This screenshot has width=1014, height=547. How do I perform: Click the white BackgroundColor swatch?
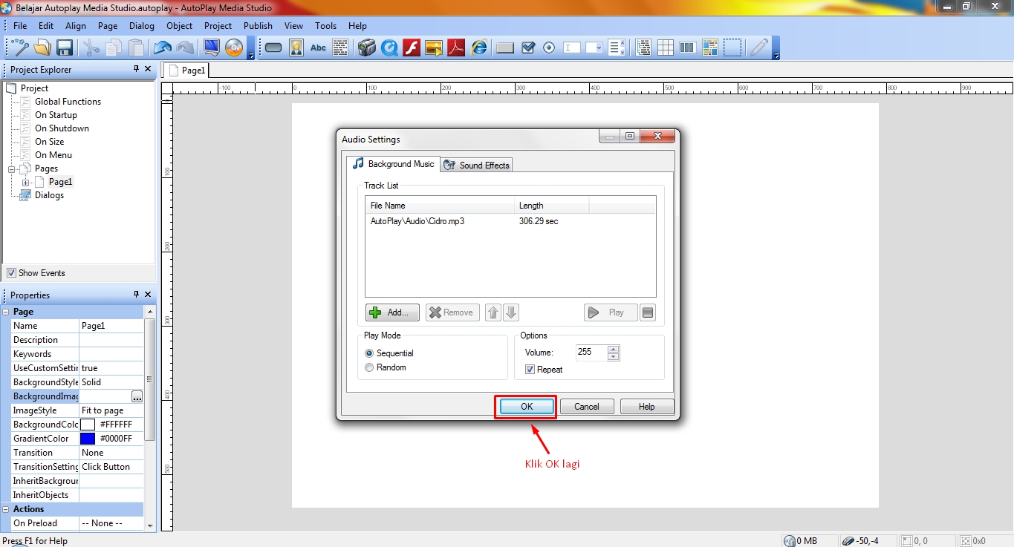[88, 425]
